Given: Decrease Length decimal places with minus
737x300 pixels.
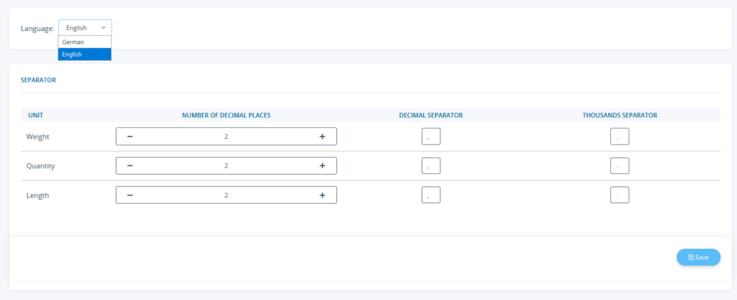Looking at the screenshot, I should (130, 195).
